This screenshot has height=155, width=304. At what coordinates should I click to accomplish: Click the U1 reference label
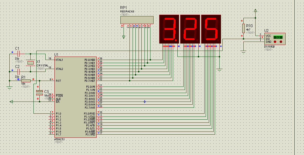coord(56,55)
